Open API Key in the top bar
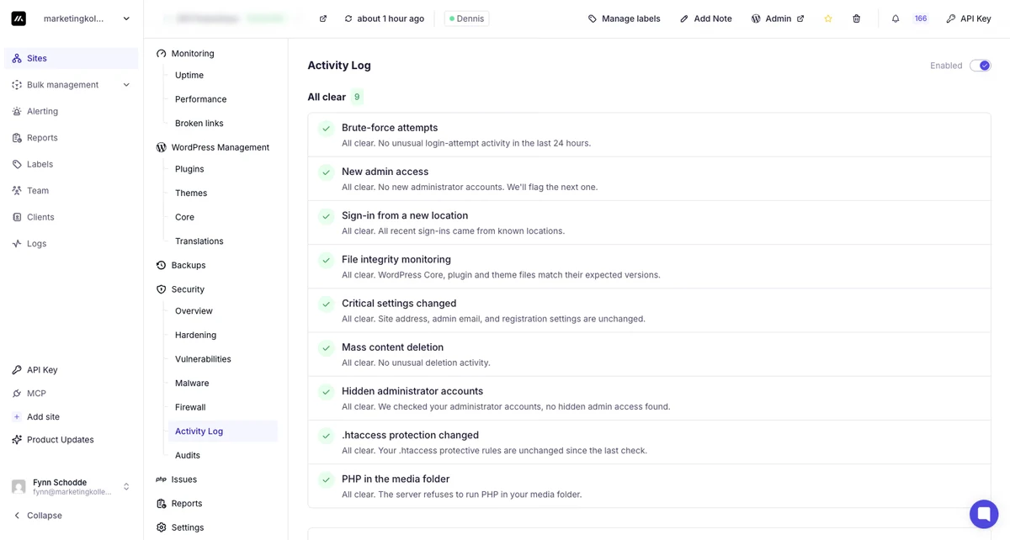The height and width of the screenshot is (540, 1010). click(969, 19)
